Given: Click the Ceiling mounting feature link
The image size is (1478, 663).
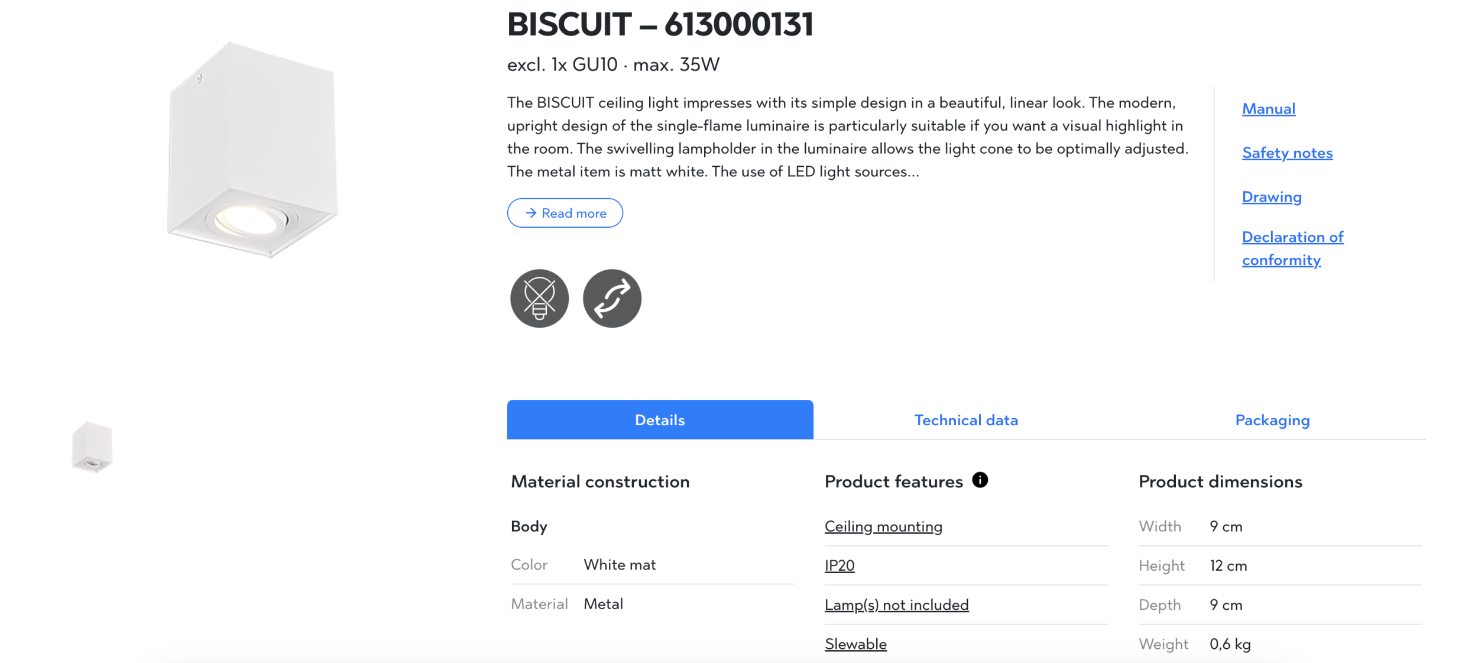Looking at the screenshot, I should (883, 526).
